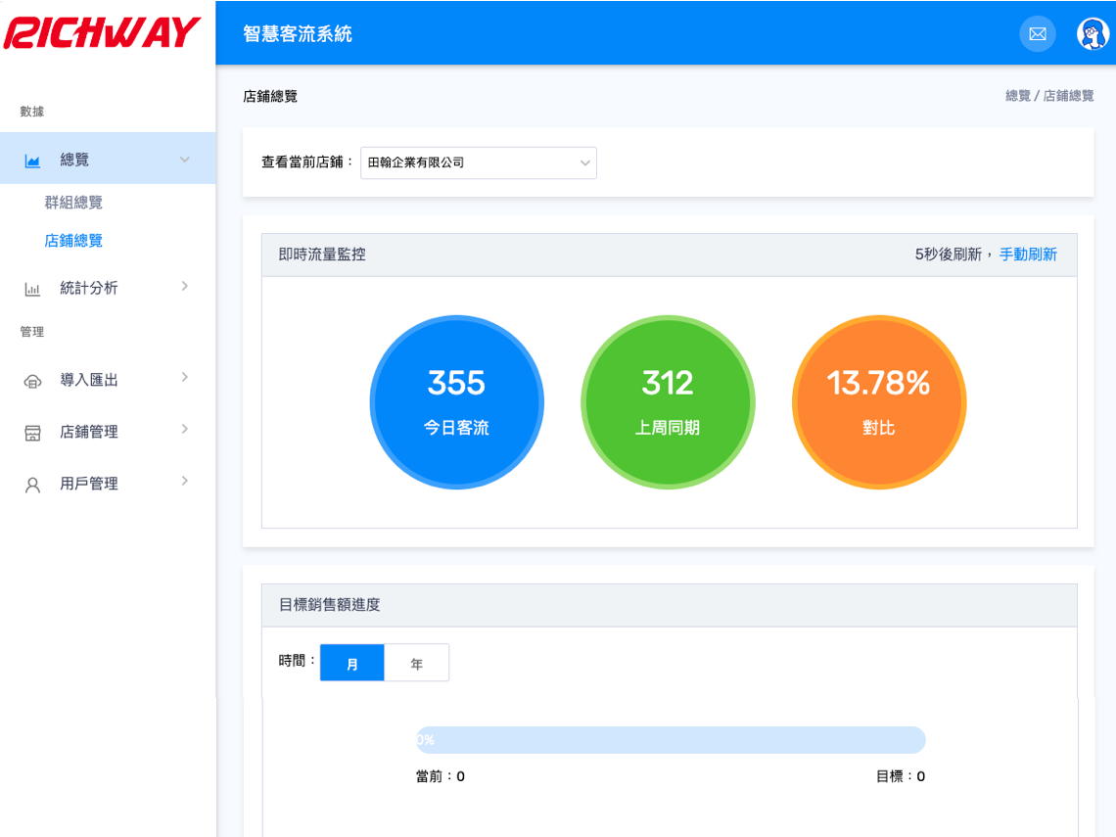
Task: Click the 導入匯出 cloud icon
Action: (x=32, y=381)
